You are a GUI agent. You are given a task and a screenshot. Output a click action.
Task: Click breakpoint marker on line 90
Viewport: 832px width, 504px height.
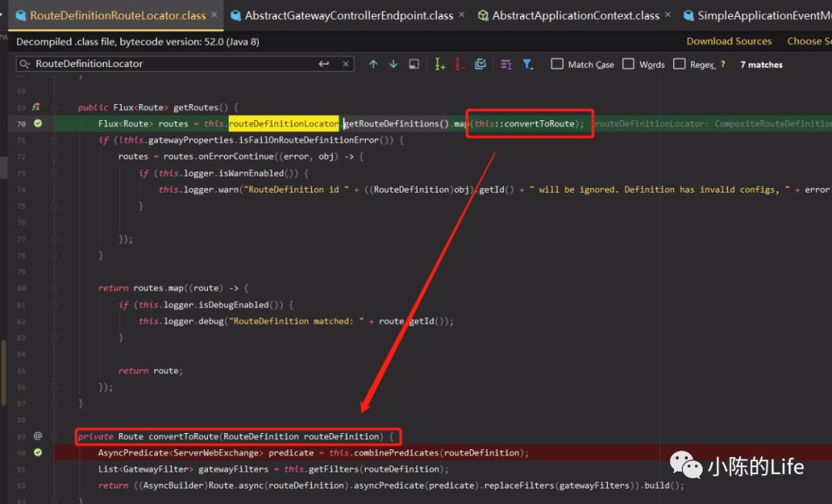click(38, 452)
